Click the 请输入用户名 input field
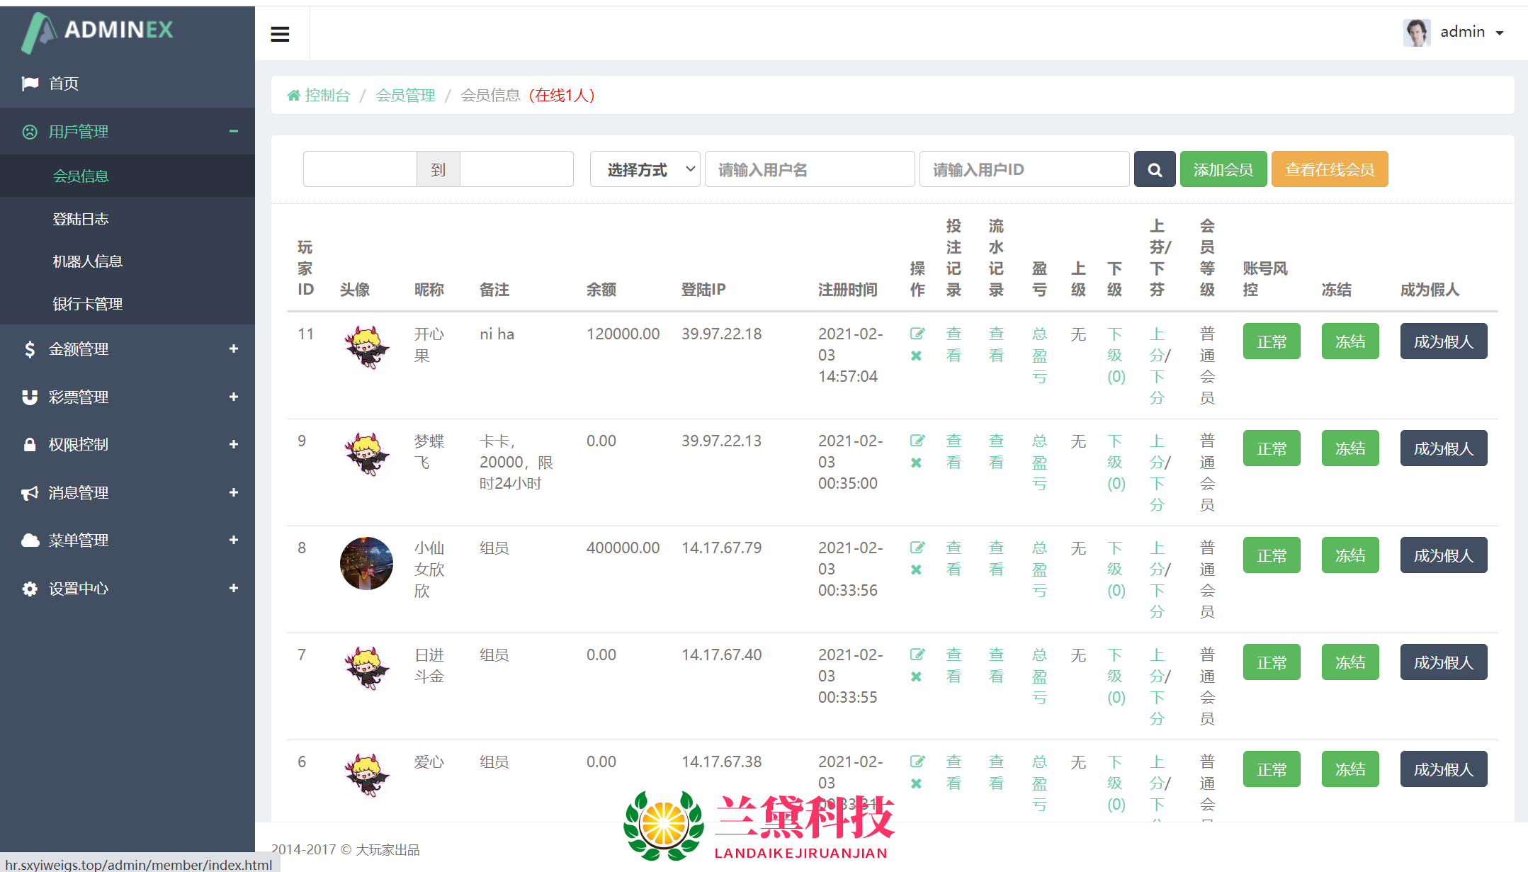 coord(809,169)
